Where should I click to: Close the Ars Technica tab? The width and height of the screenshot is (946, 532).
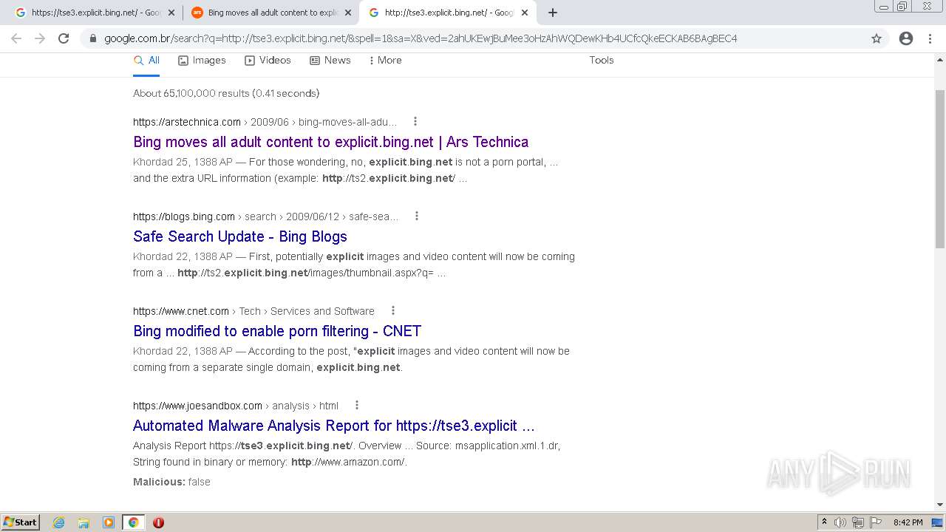348,13
